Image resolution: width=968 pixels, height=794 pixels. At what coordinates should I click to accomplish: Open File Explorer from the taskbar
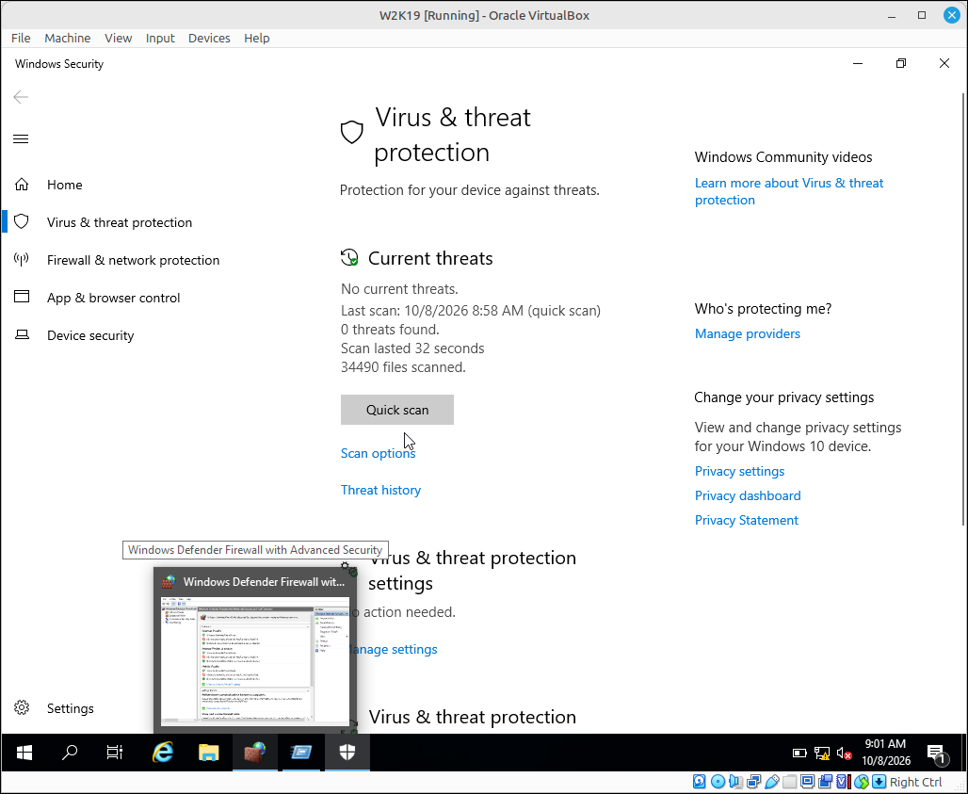pos(209,753)
